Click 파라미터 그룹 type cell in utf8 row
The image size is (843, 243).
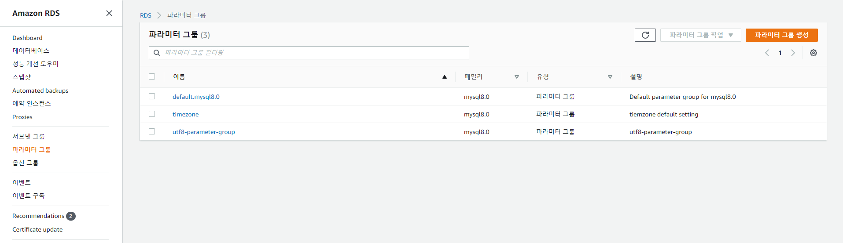[x=556, y=131]
